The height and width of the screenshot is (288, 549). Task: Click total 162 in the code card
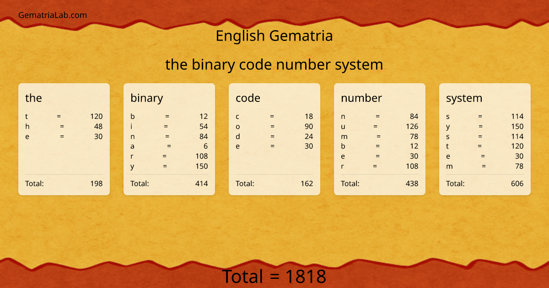pyautogui.click(x=307, y=184)
